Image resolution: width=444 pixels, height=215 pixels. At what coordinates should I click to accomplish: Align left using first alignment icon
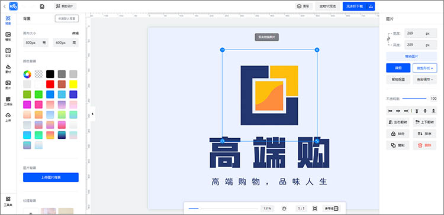coord(390,111)
